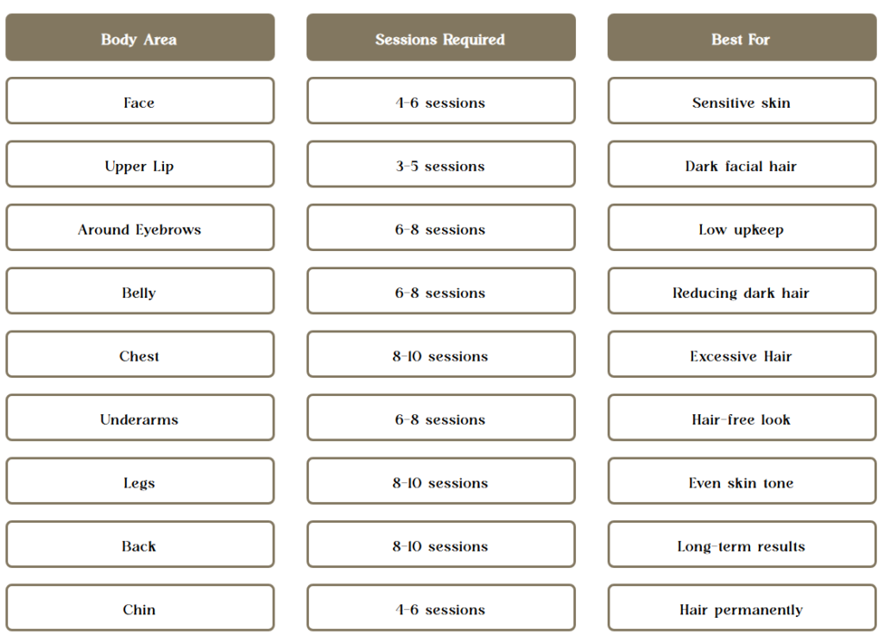Select the Back cell
The image size is (884, 636).
point(139,545)
